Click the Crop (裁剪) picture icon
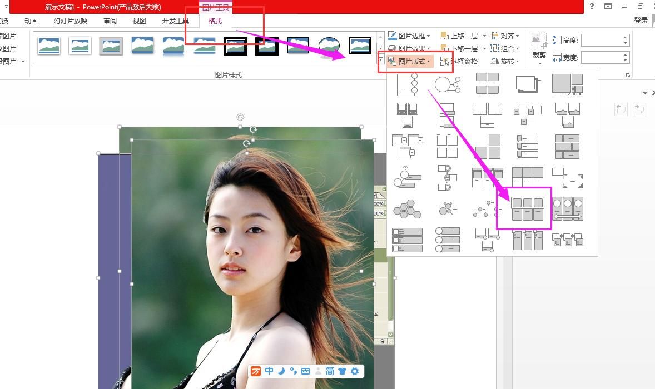 (x=539, y=41)
